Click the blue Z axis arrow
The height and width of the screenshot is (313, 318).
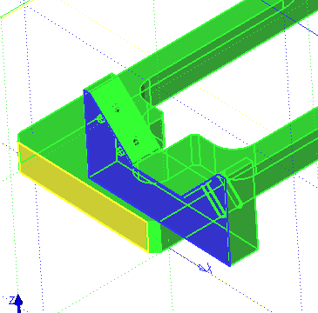pos(18,303)
